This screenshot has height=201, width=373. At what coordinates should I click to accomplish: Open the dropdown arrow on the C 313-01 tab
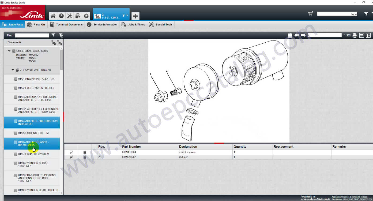pyautogui.click(x=124, y=16)
